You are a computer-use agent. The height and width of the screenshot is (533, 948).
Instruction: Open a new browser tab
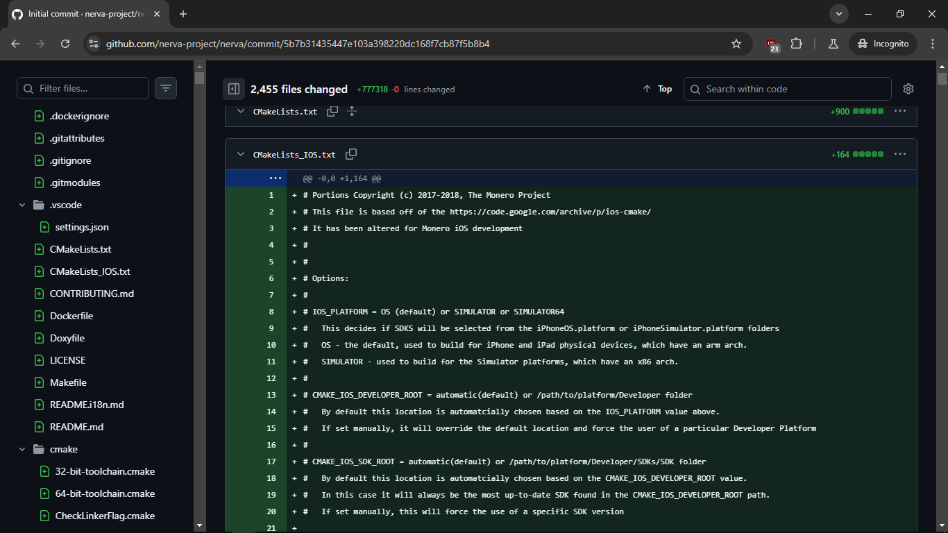coord(183,14)
